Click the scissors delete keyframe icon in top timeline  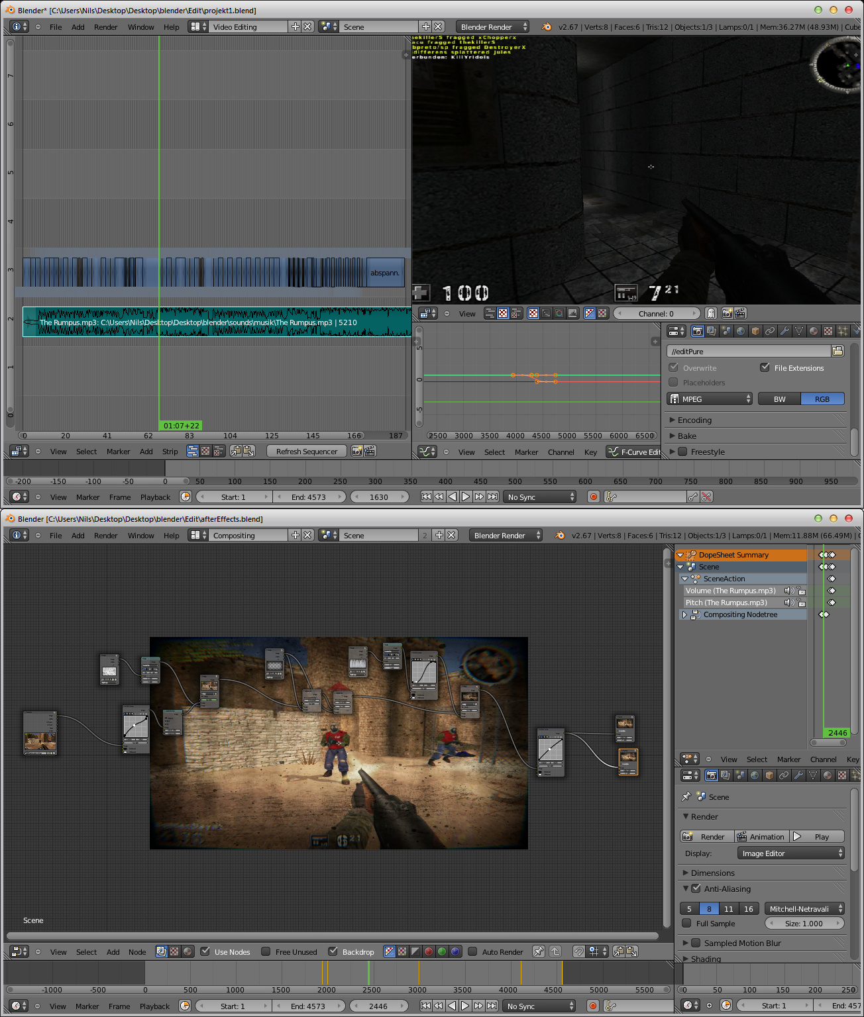pos(706,497)
